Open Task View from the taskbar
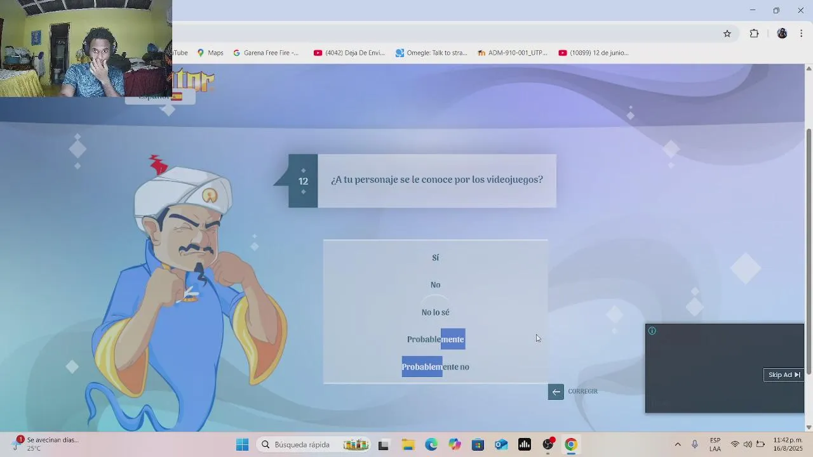 coord(383,445)
